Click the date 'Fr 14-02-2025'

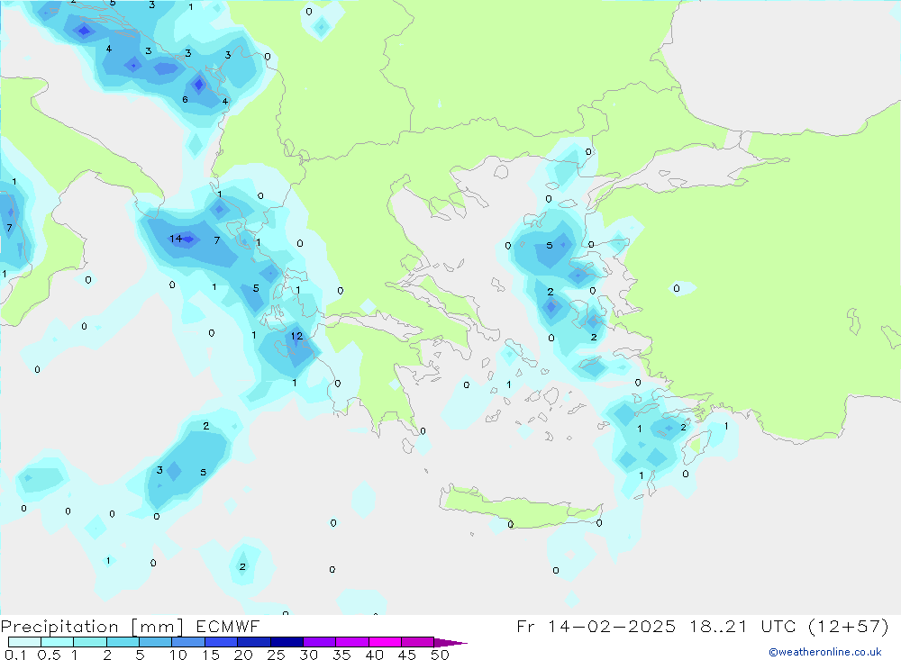tap(596, 627)
